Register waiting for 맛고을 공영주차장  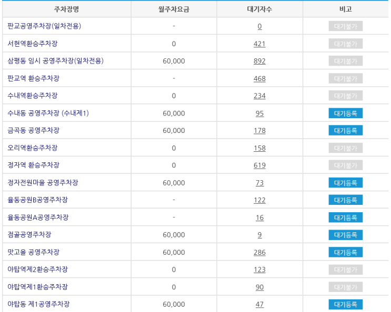tap(345, 252)
